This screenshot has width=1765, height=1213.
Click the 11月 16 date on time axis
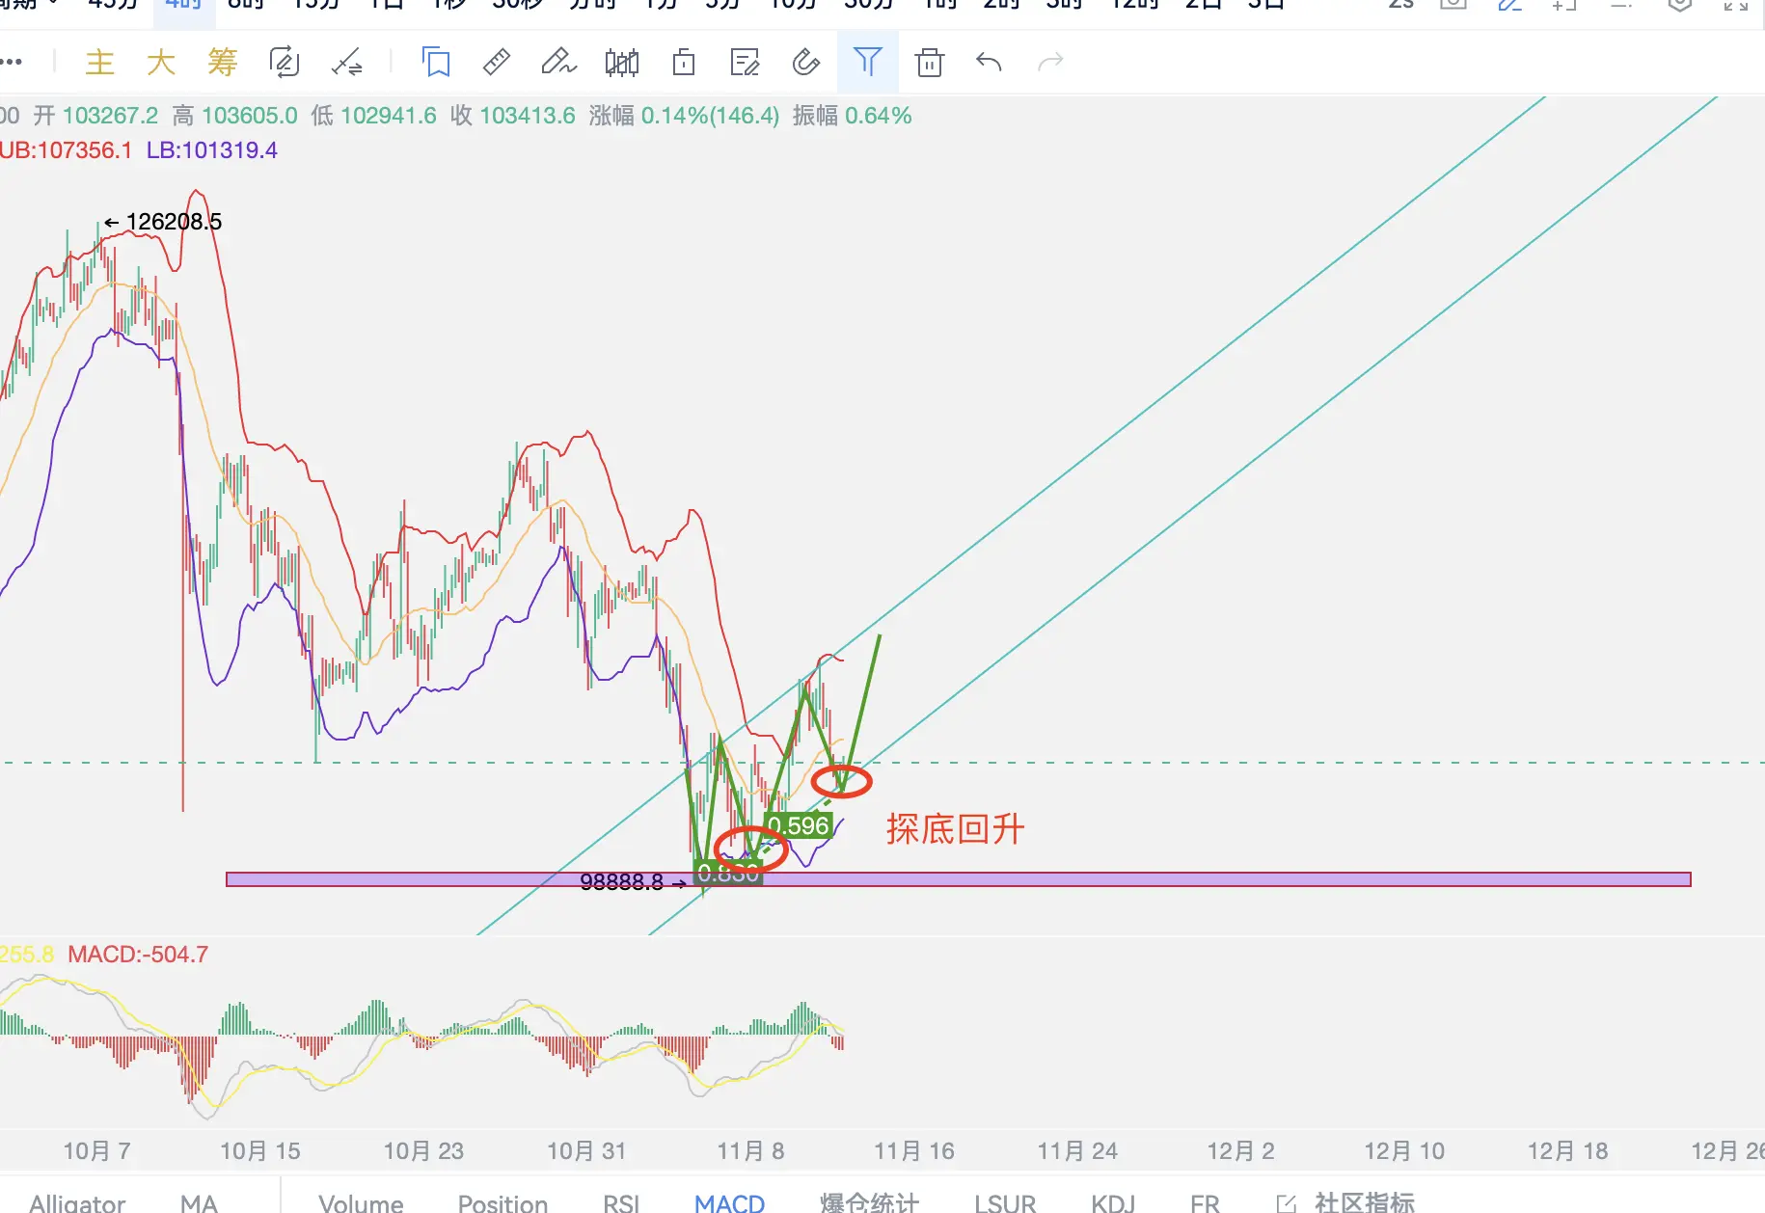pyautogui.click(x=913, y=1151)
